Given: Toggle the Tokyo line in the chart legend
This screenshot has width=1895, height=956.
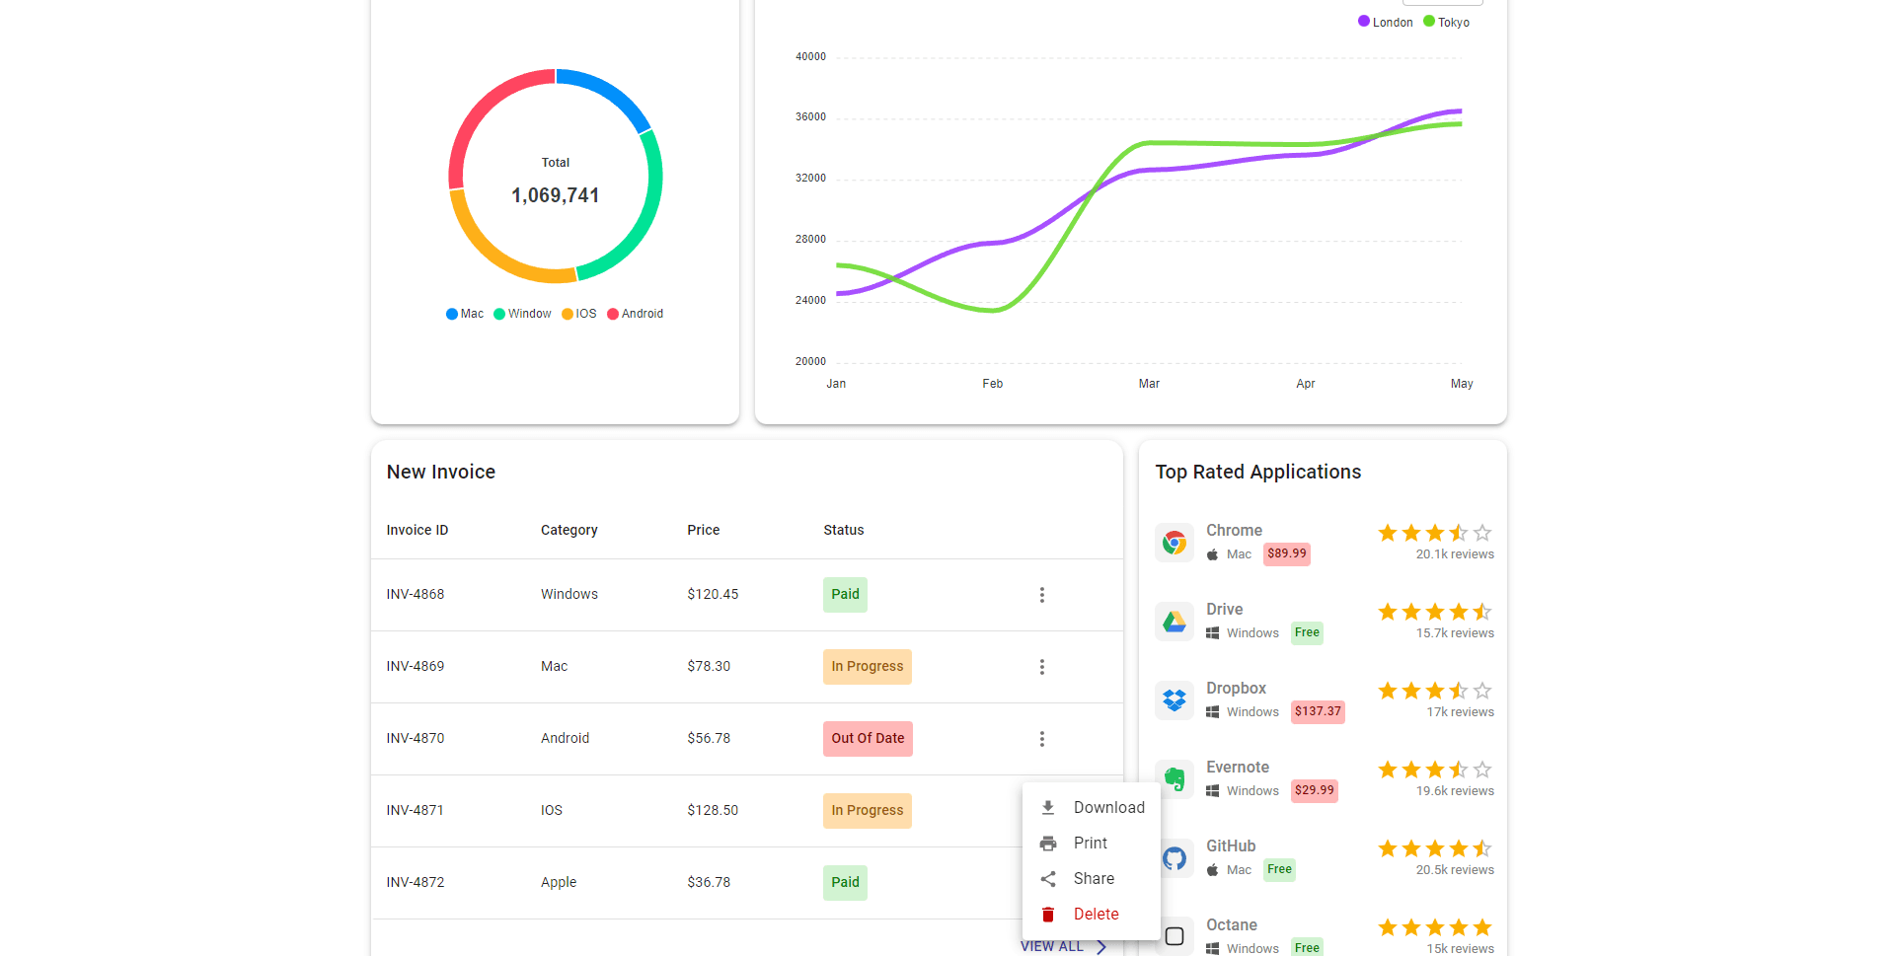Looking at the screenshot, I should coord(1447,22).
